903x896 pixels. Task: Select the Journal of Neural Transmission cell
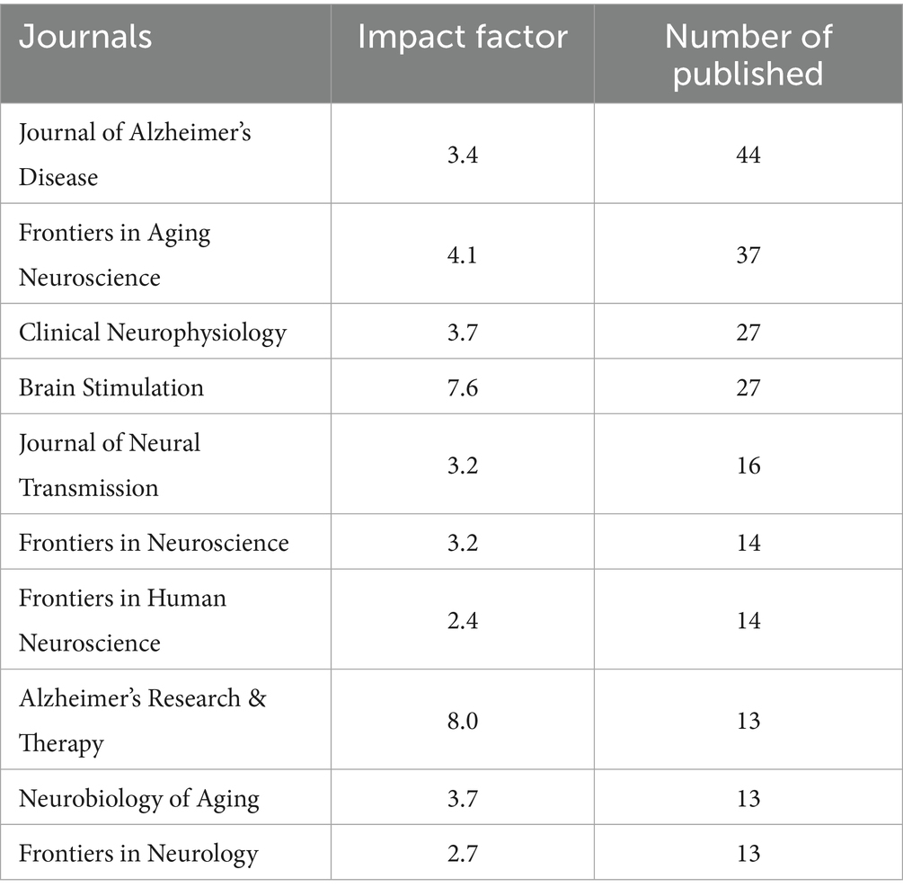(110, 465)
